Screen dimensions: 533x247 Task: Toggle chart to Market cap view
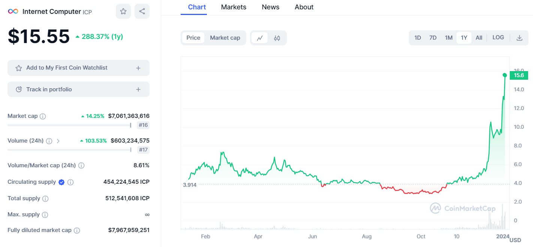click(x=225, y=38)
